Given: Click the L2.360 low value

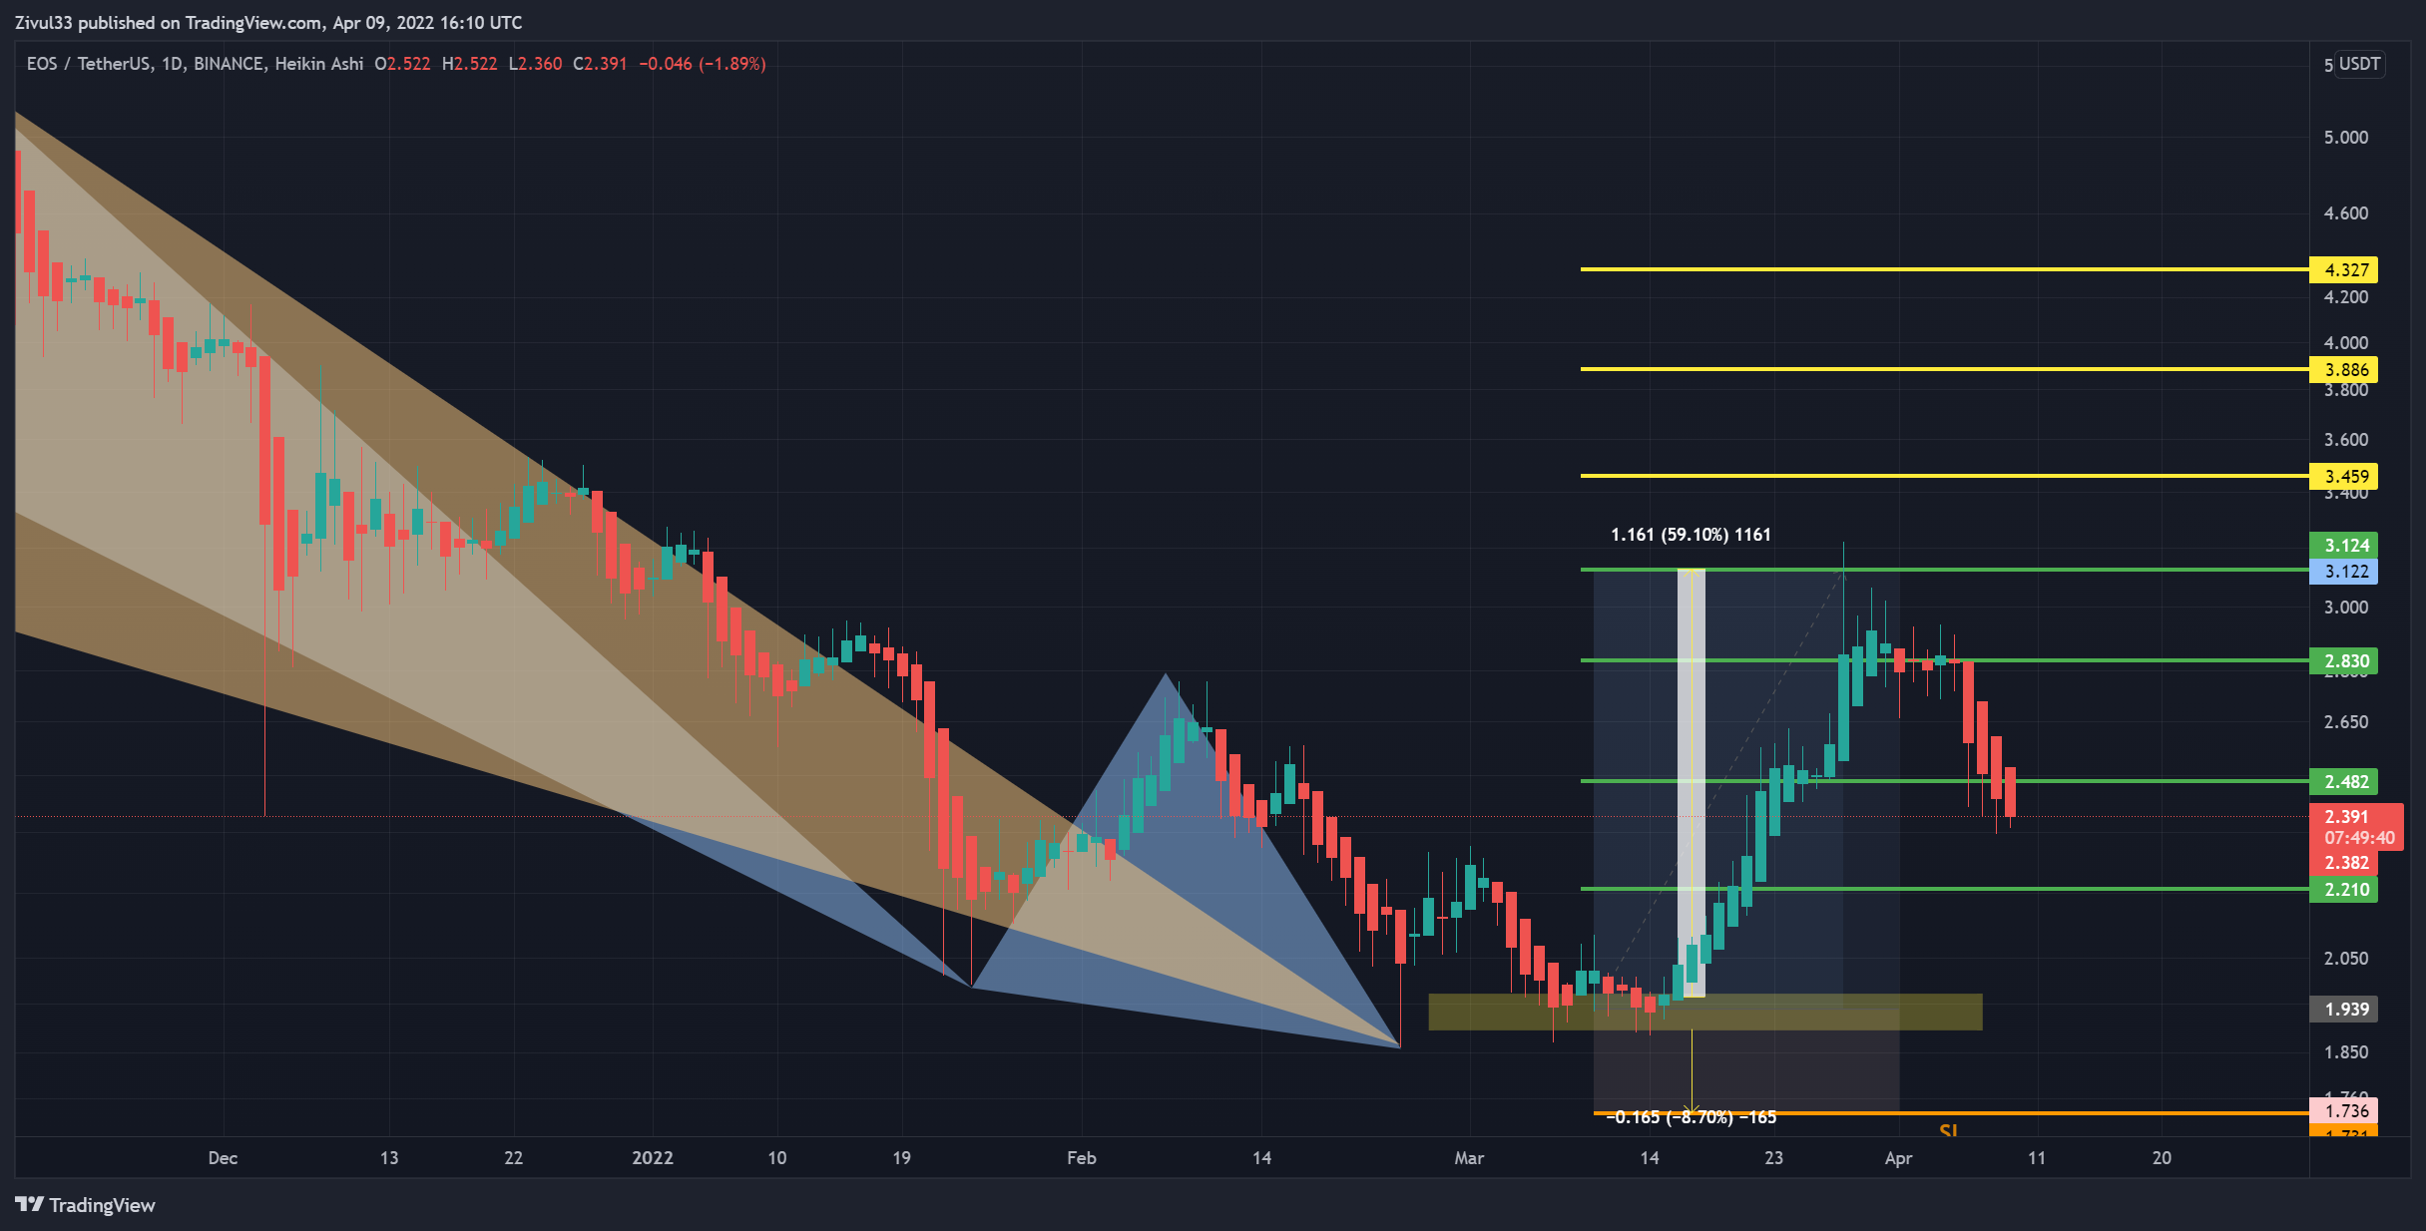Looking at the screenshot, I should 535,64.
